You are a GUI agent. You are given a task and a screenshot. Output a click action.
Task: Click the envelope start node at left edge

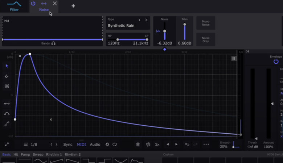[x=15, y=120]
